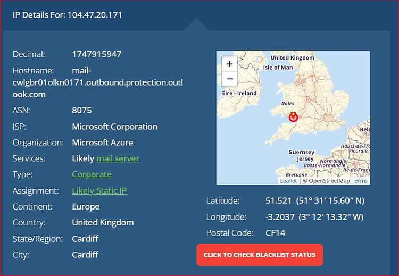
Task: Open the Corporate type link
Action: click(92, 174)
